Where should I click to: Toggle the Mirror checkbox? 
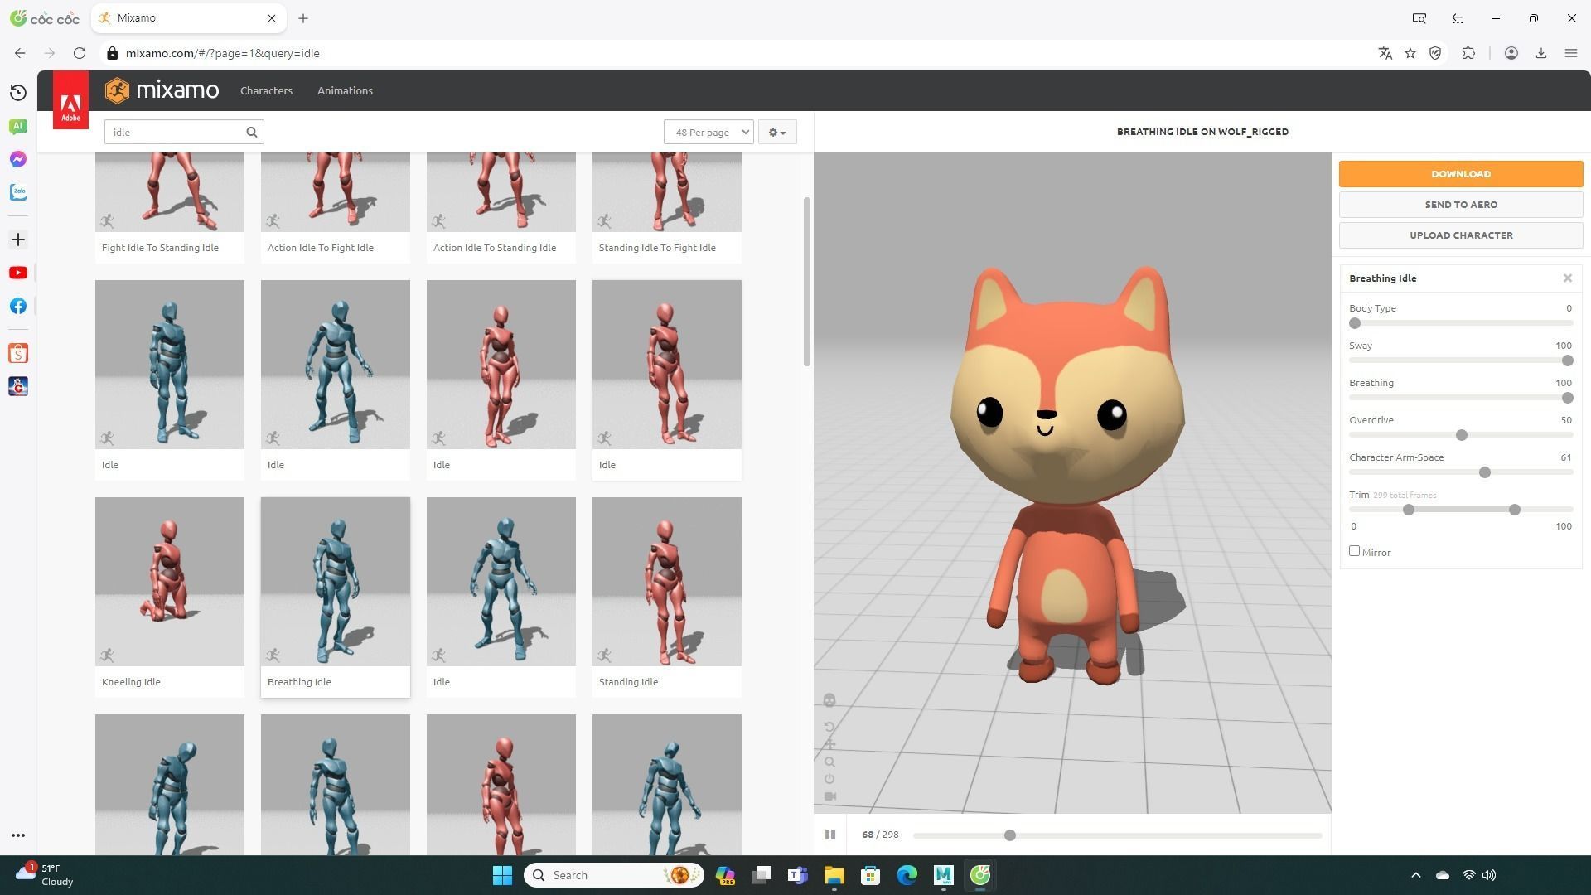1354,551
